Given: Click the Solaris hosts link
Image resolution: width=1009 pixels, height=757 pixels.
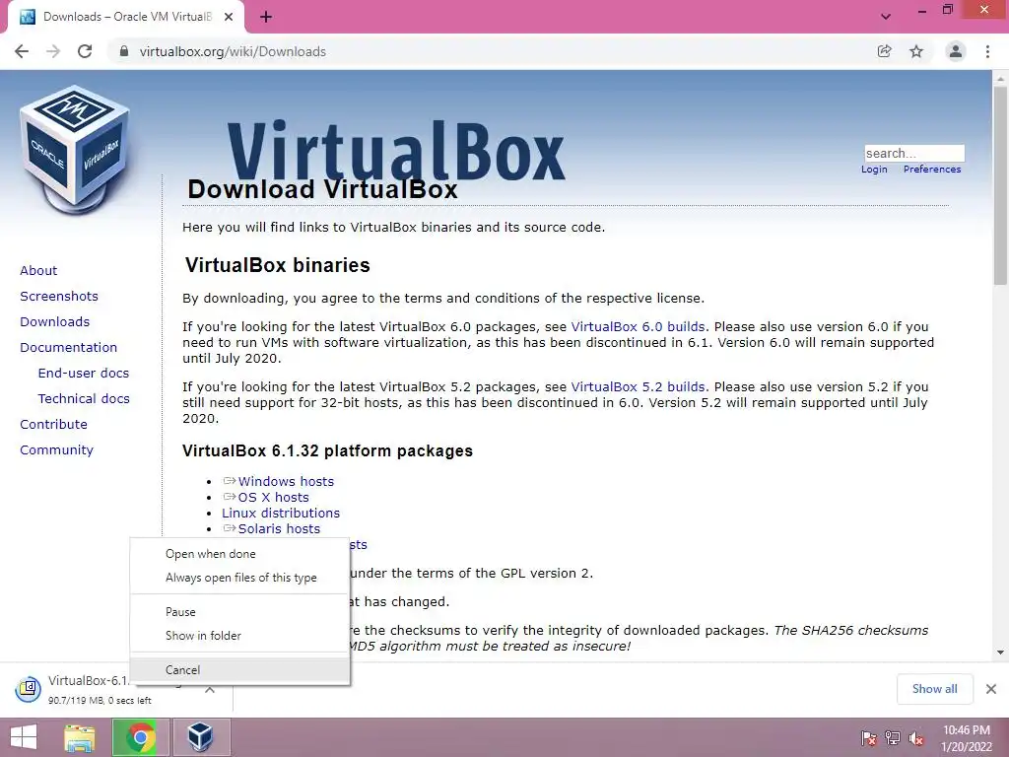Looking at the screenshot, I should [279, 528].
